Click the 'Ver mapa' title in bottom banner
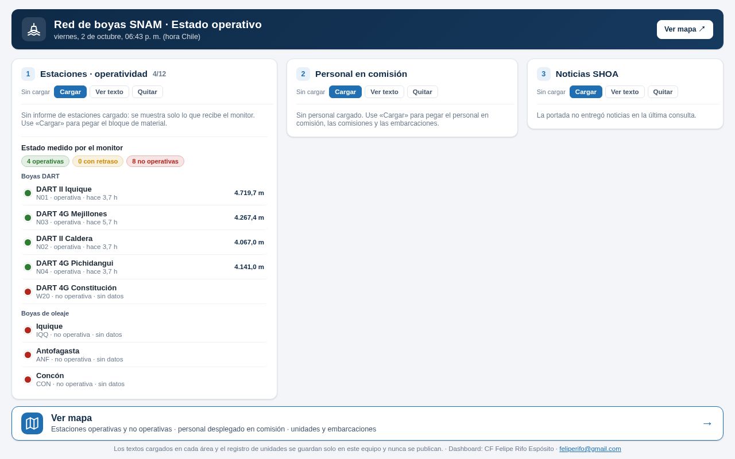Image resolution: width=735 pixels, height=459 pixels. click(x=71, y=418)
